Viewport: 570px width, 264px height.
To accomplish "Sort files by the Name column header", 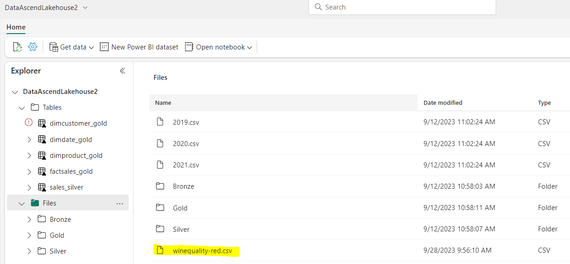I will (163, 103).
